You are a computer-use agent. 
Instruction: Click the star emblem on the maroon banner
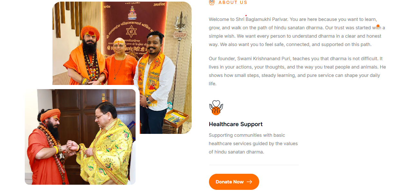coord(131,32)
